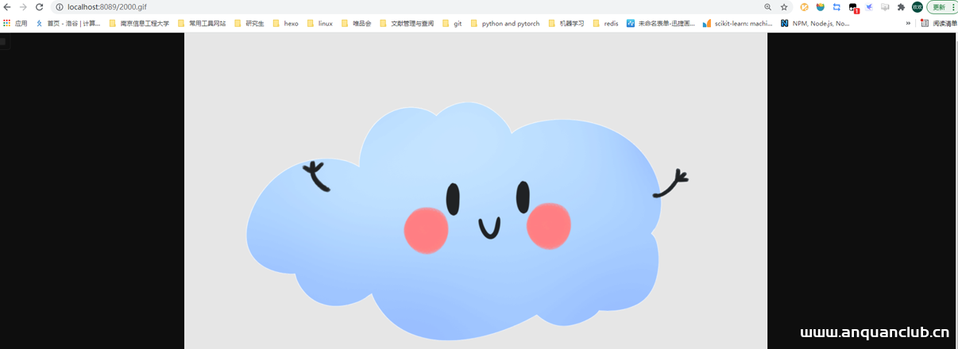Go back to the previous page

tap(7, 7)
